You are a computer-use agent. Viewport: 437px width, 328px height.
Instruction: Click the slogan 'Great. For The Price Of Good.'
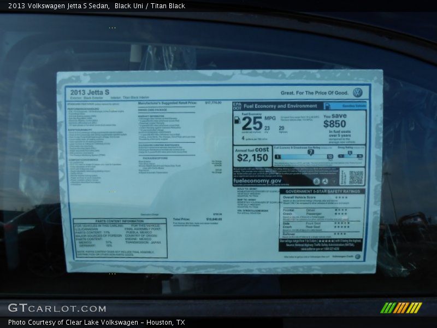[315, 93]
